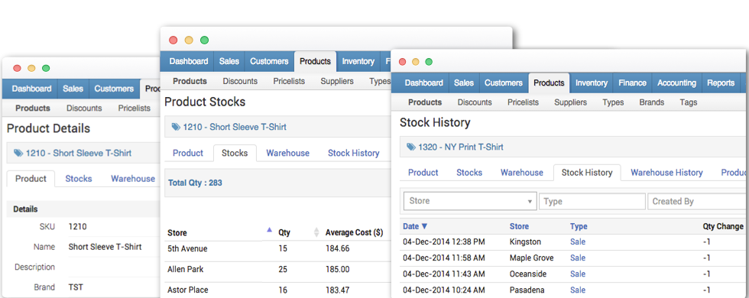
Task: Sort Stock History by Date column header
Action: (x=415, y=226)
